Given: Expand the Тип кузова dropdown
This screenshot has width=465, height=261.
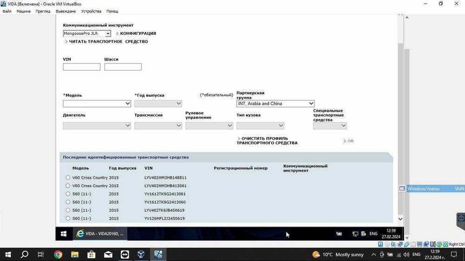Looking at the screenshot, I should [x=260, y=125].
